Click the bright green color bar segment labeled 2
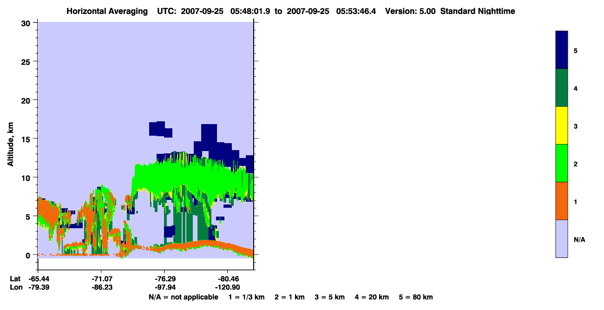The width and height of the screenshot is (604, 310). point(562,163)
